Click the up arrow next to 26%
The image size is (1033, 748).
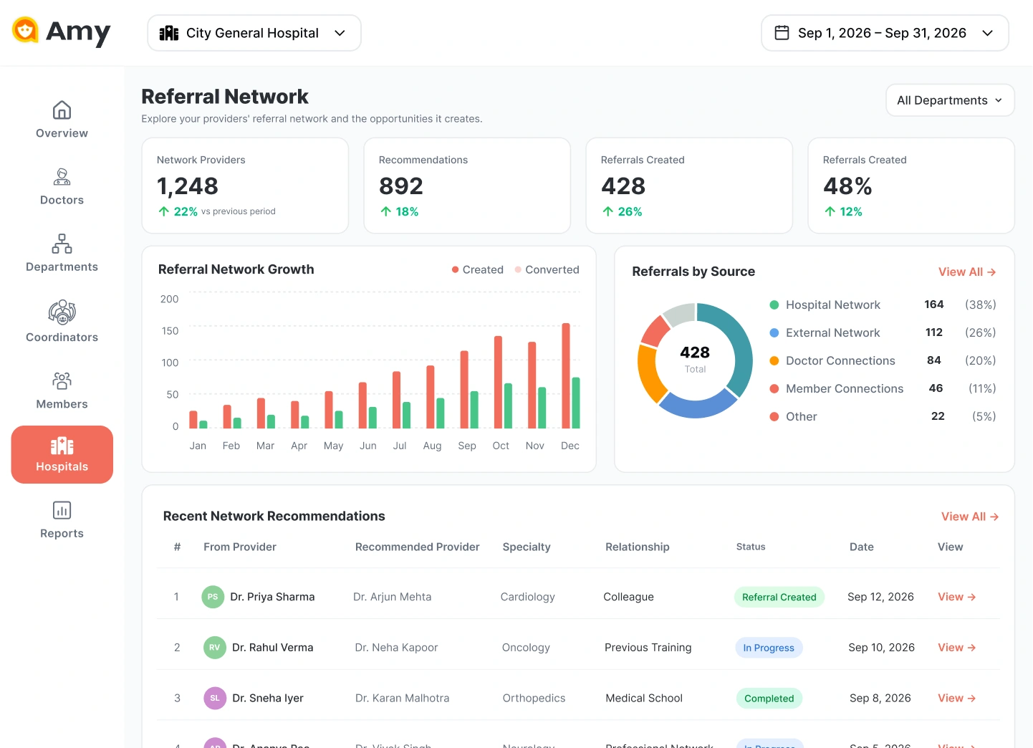pyautogui.click(x=608, y=211)
